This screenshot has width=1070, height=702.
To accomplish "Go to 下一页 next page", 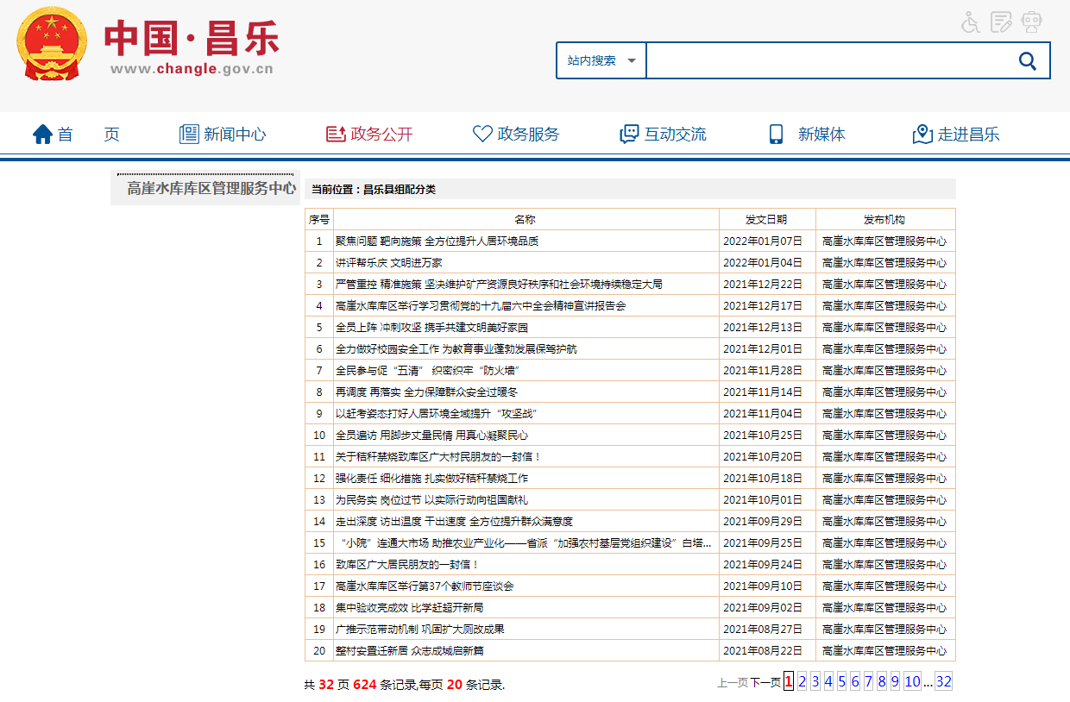I will [765, 683].
